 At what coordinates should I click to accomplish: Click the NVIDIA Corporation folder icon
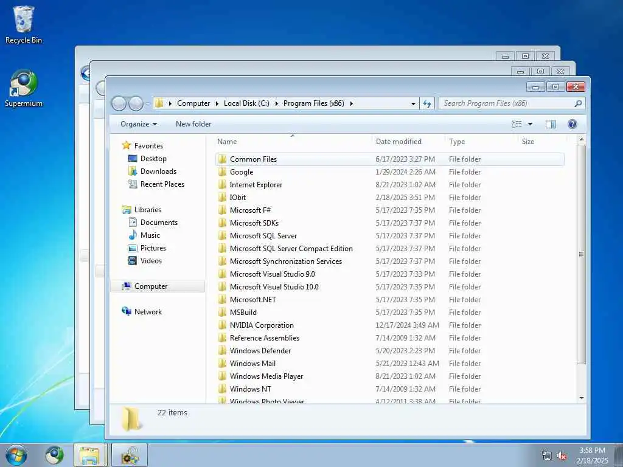tap(223, 325)
